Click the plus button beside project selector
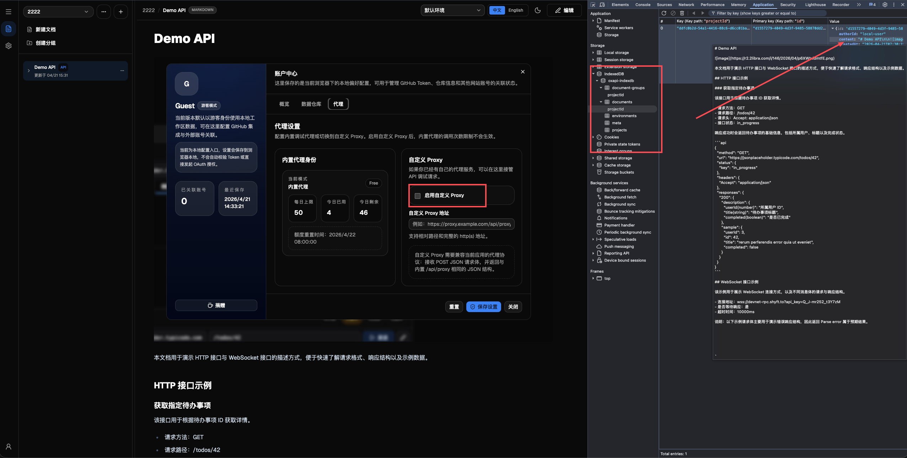Viewport: 907px width, 458px height. [x=121, y=12]
